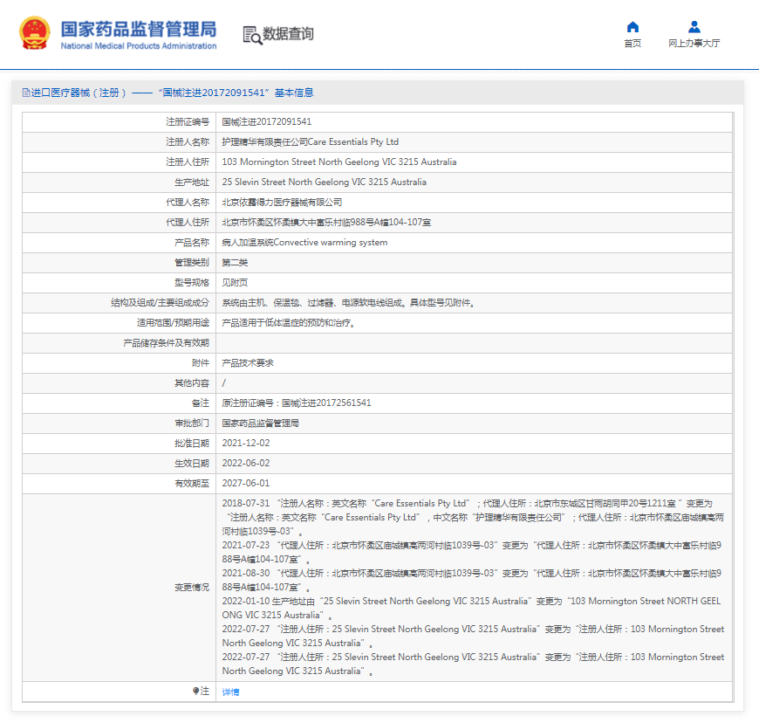Open the 详情 link

[x=230, y=692]
